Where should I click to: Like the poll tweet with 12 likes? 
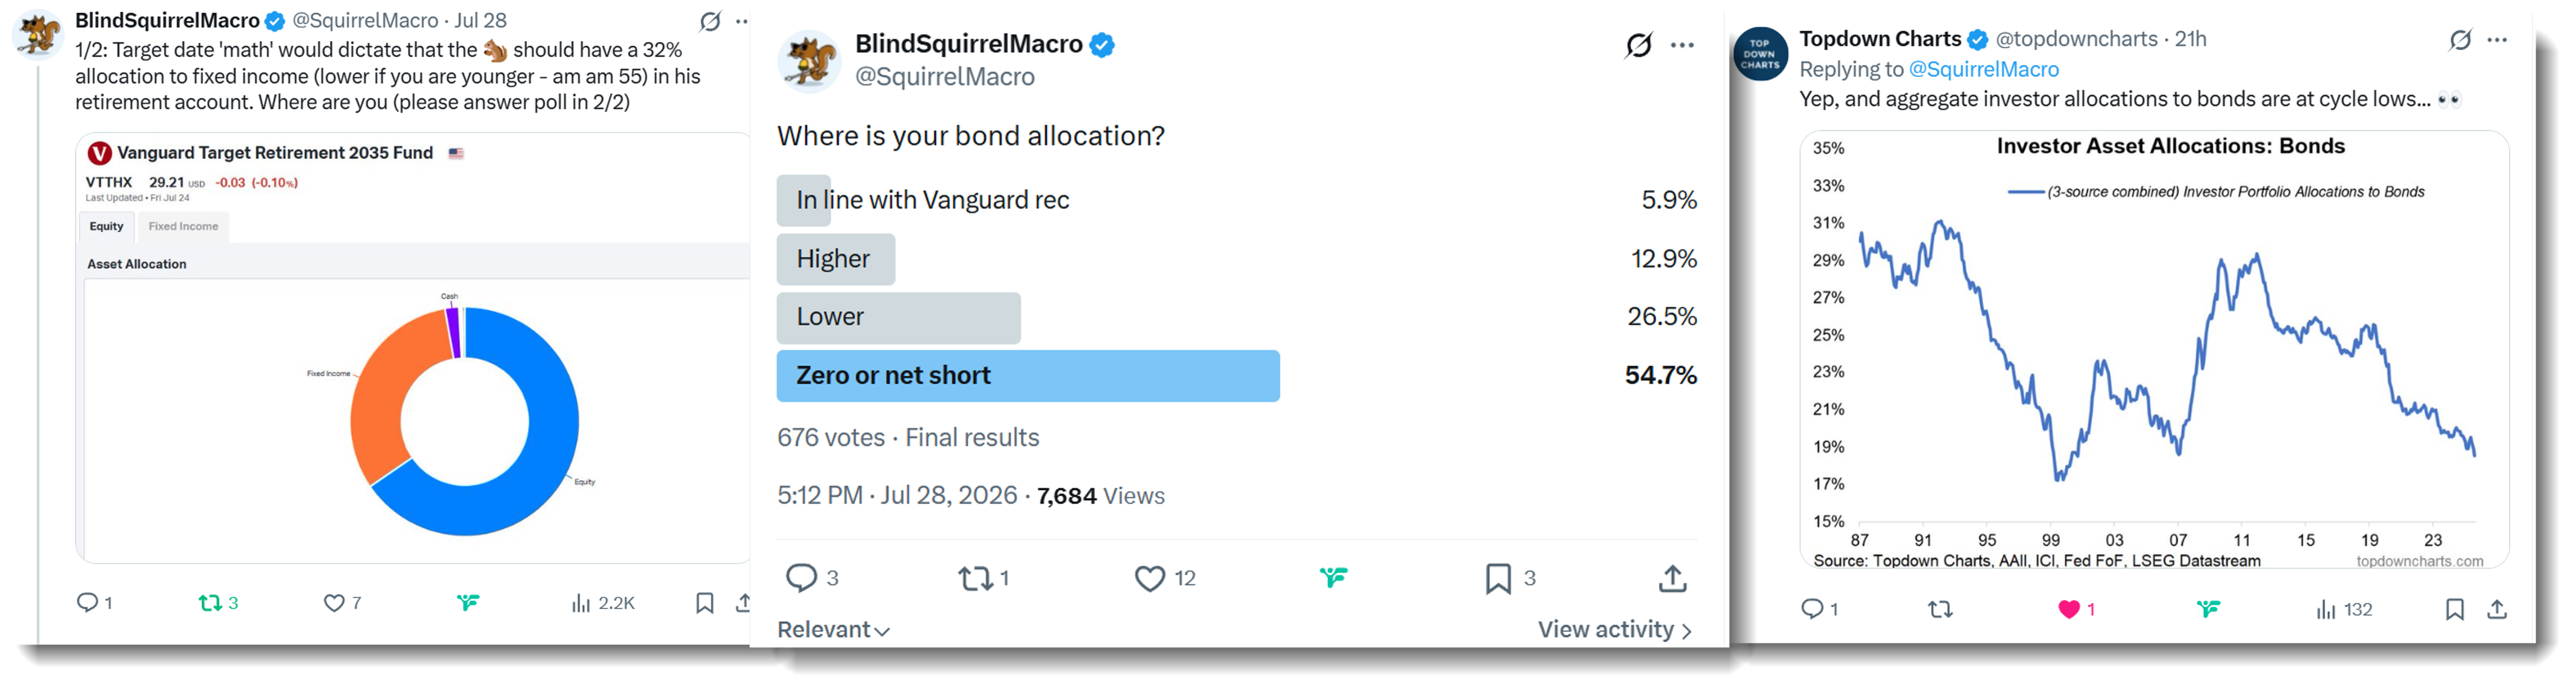pyautogui.click(x=1150, y=578)
